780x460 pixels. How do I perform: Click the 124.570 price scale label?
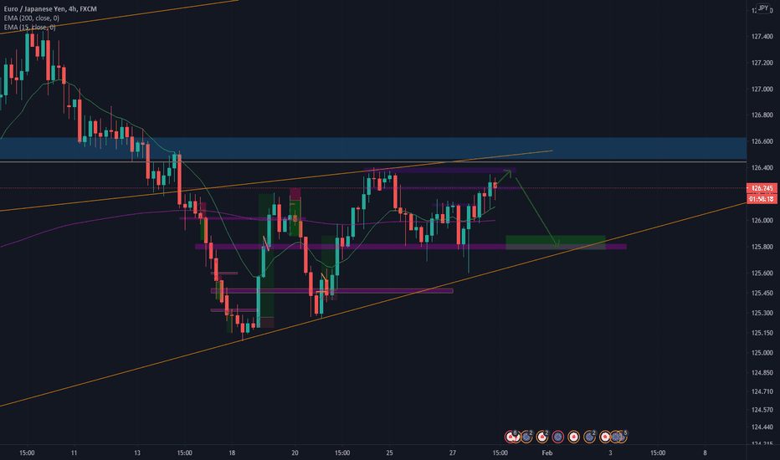(762, 410)
